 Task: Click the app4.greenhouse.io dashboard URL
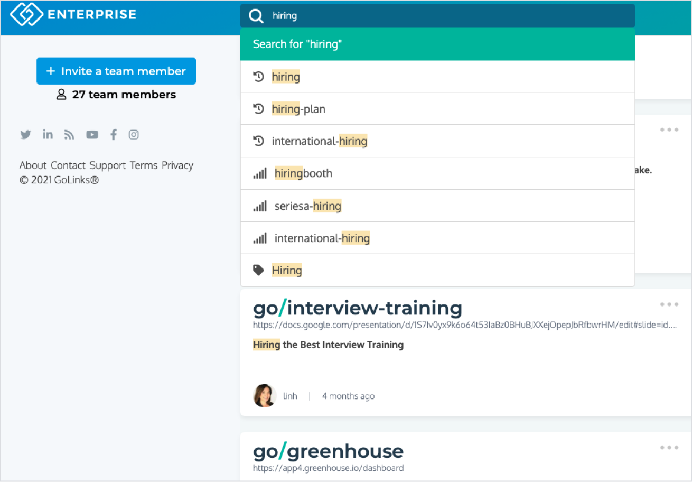coord(328,468)
